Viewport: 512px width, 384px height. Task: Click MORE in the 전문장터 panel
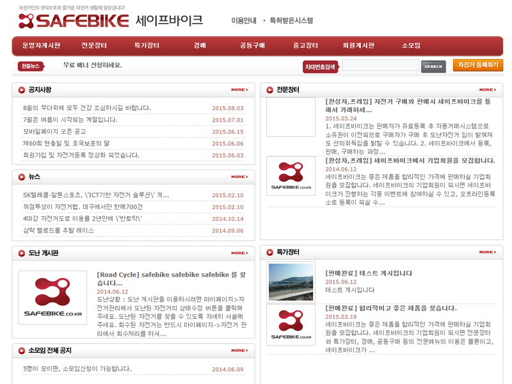point(488,90)
